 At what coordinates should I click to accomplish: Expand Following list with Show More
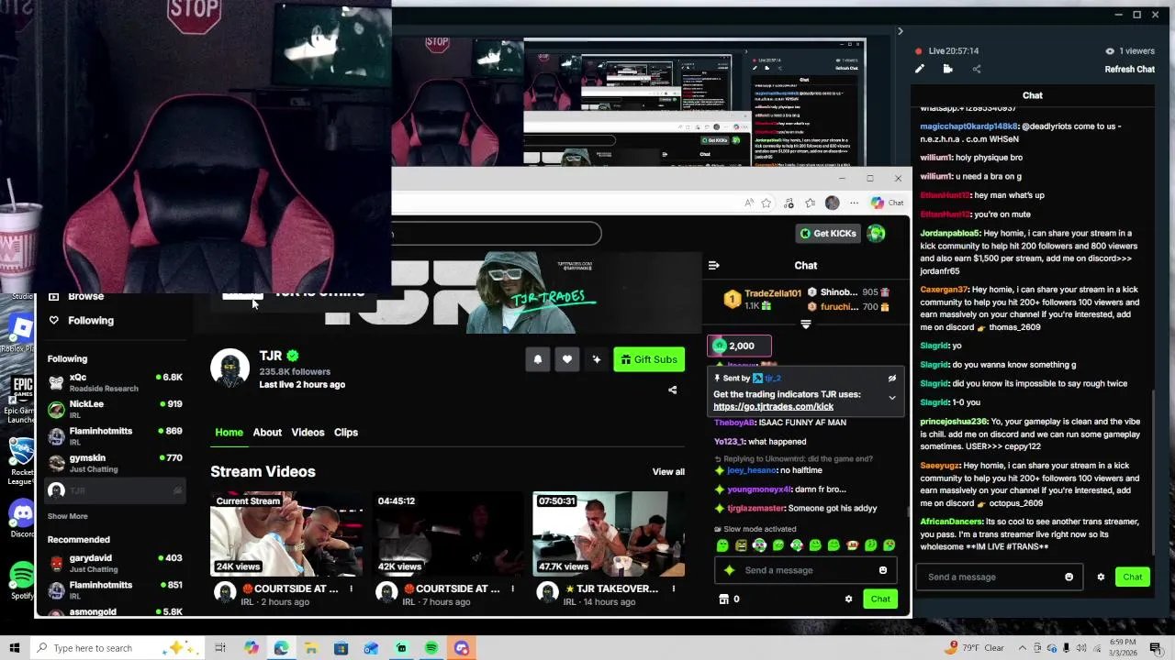tap(68, 516)
